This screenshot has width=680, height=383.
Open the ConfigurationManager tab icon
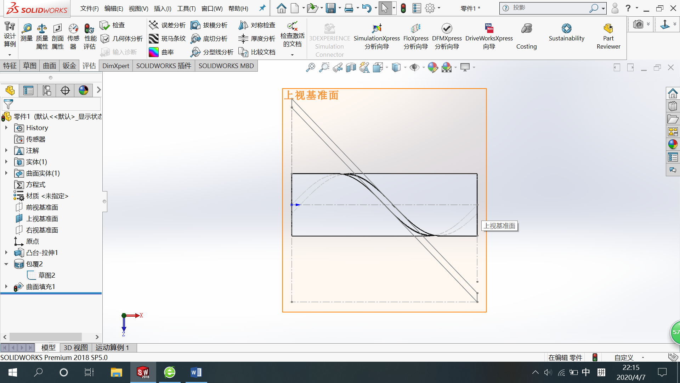[x=47, y=90]
